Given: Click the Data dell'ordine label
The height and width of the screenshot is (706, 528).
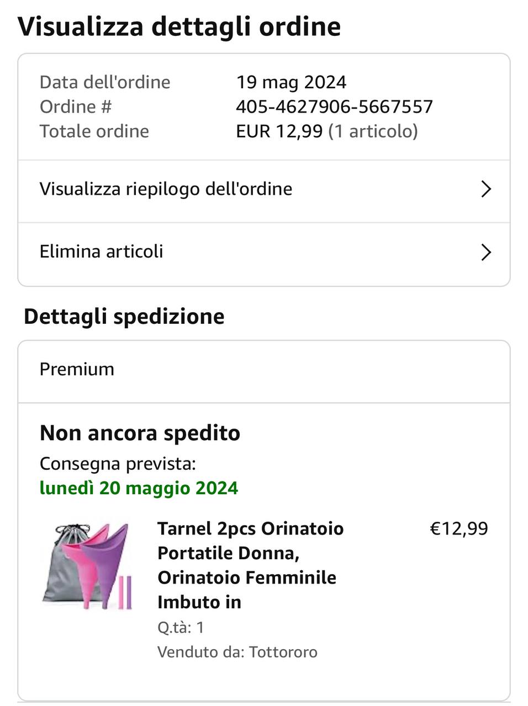Looking at the screenshot, I should click(105, 82).
